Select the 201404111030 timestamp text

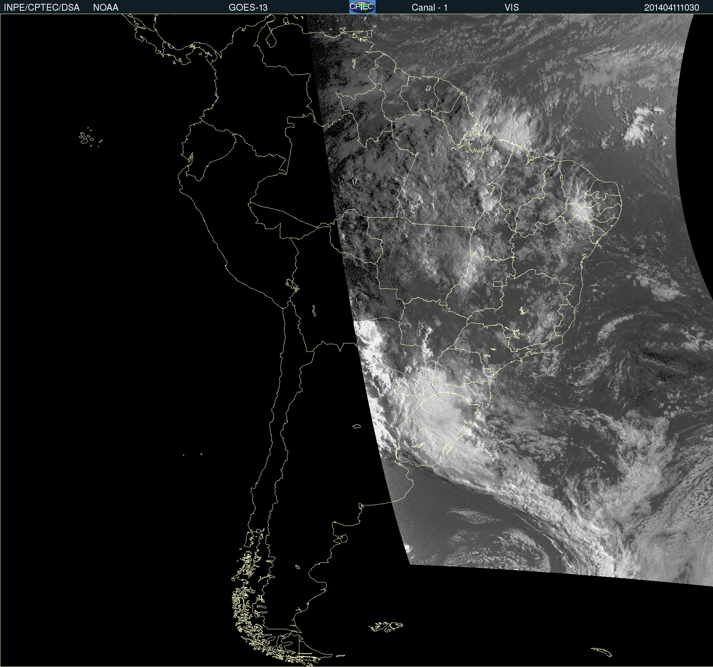(x=671, y=8)
